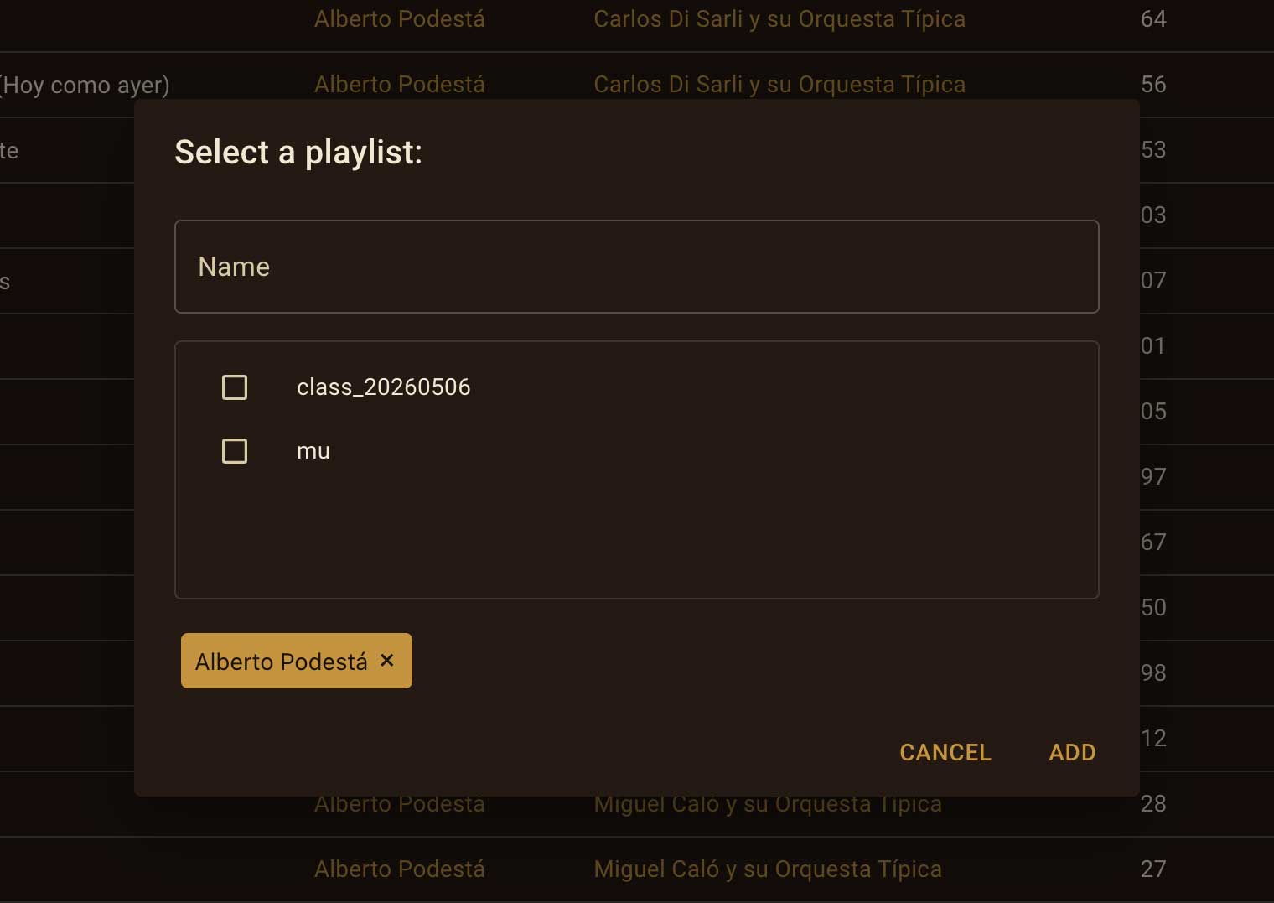Click the value 56 in the Hoy como ayer row

click(1153, 84)
